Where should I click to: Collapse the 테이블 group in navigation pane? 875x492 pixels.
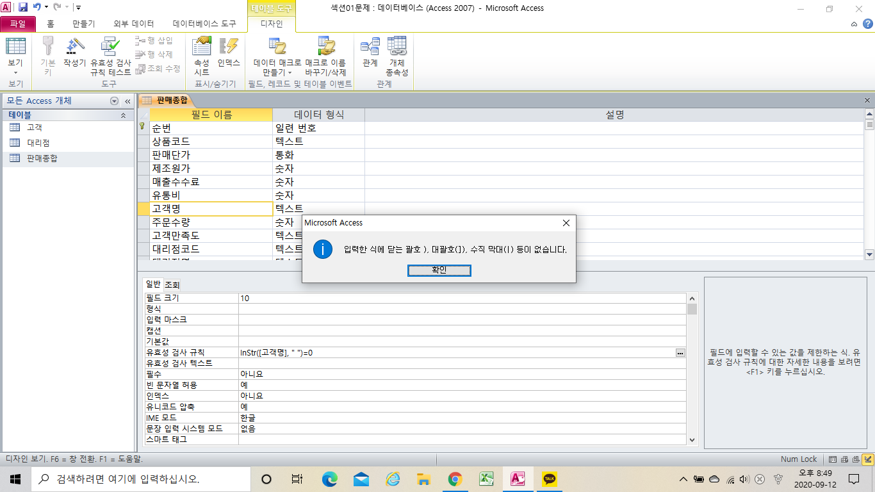click(x=123, y=115)
